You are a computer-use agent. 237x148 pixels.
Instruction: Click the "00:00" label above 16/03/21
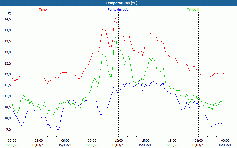coord(225,141)
